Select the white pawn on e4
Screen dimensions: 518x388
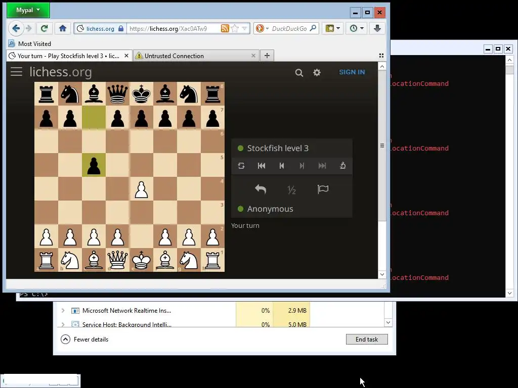pos(142,189)
